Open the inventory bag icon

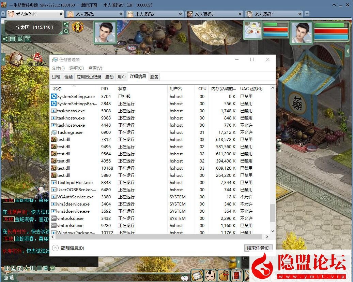[224, 276]
